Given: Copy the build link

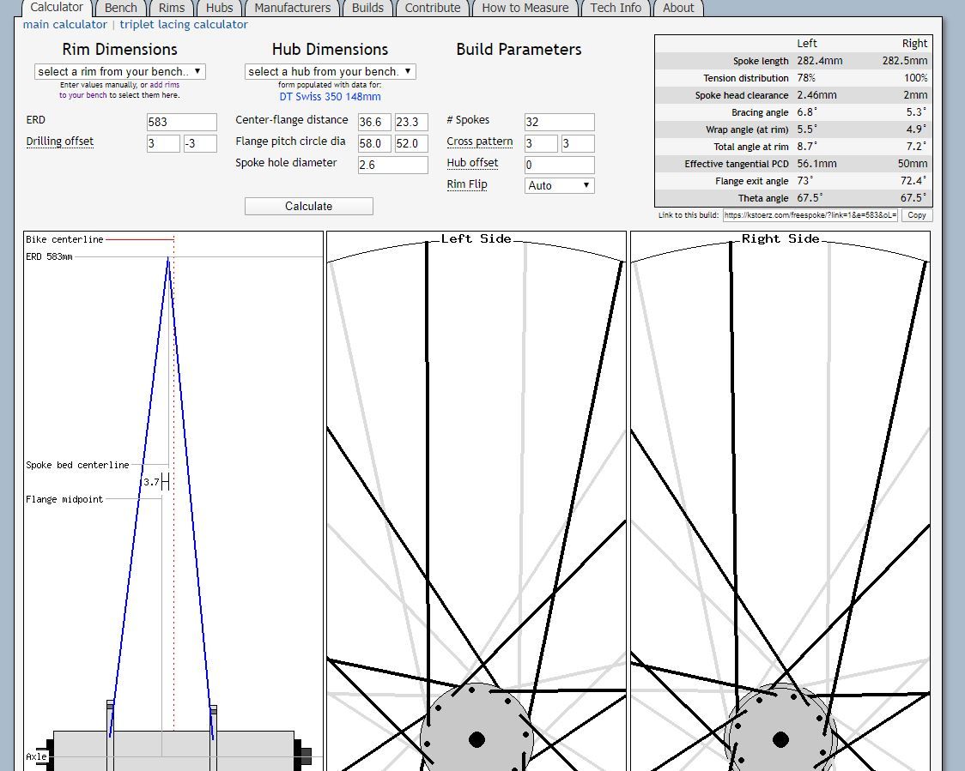Looking at the screenshot, I should [916, 215].
